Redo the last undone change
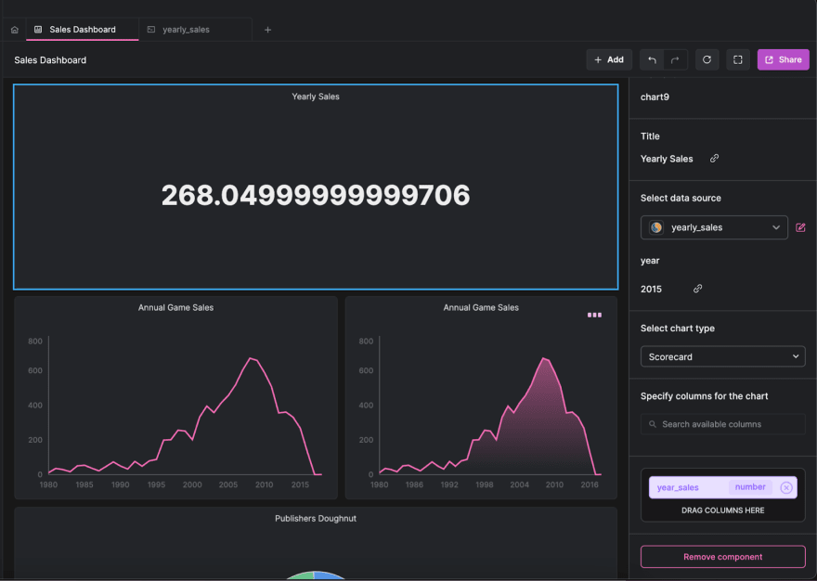This screenshot has width=817, height=581. (675, 60)
